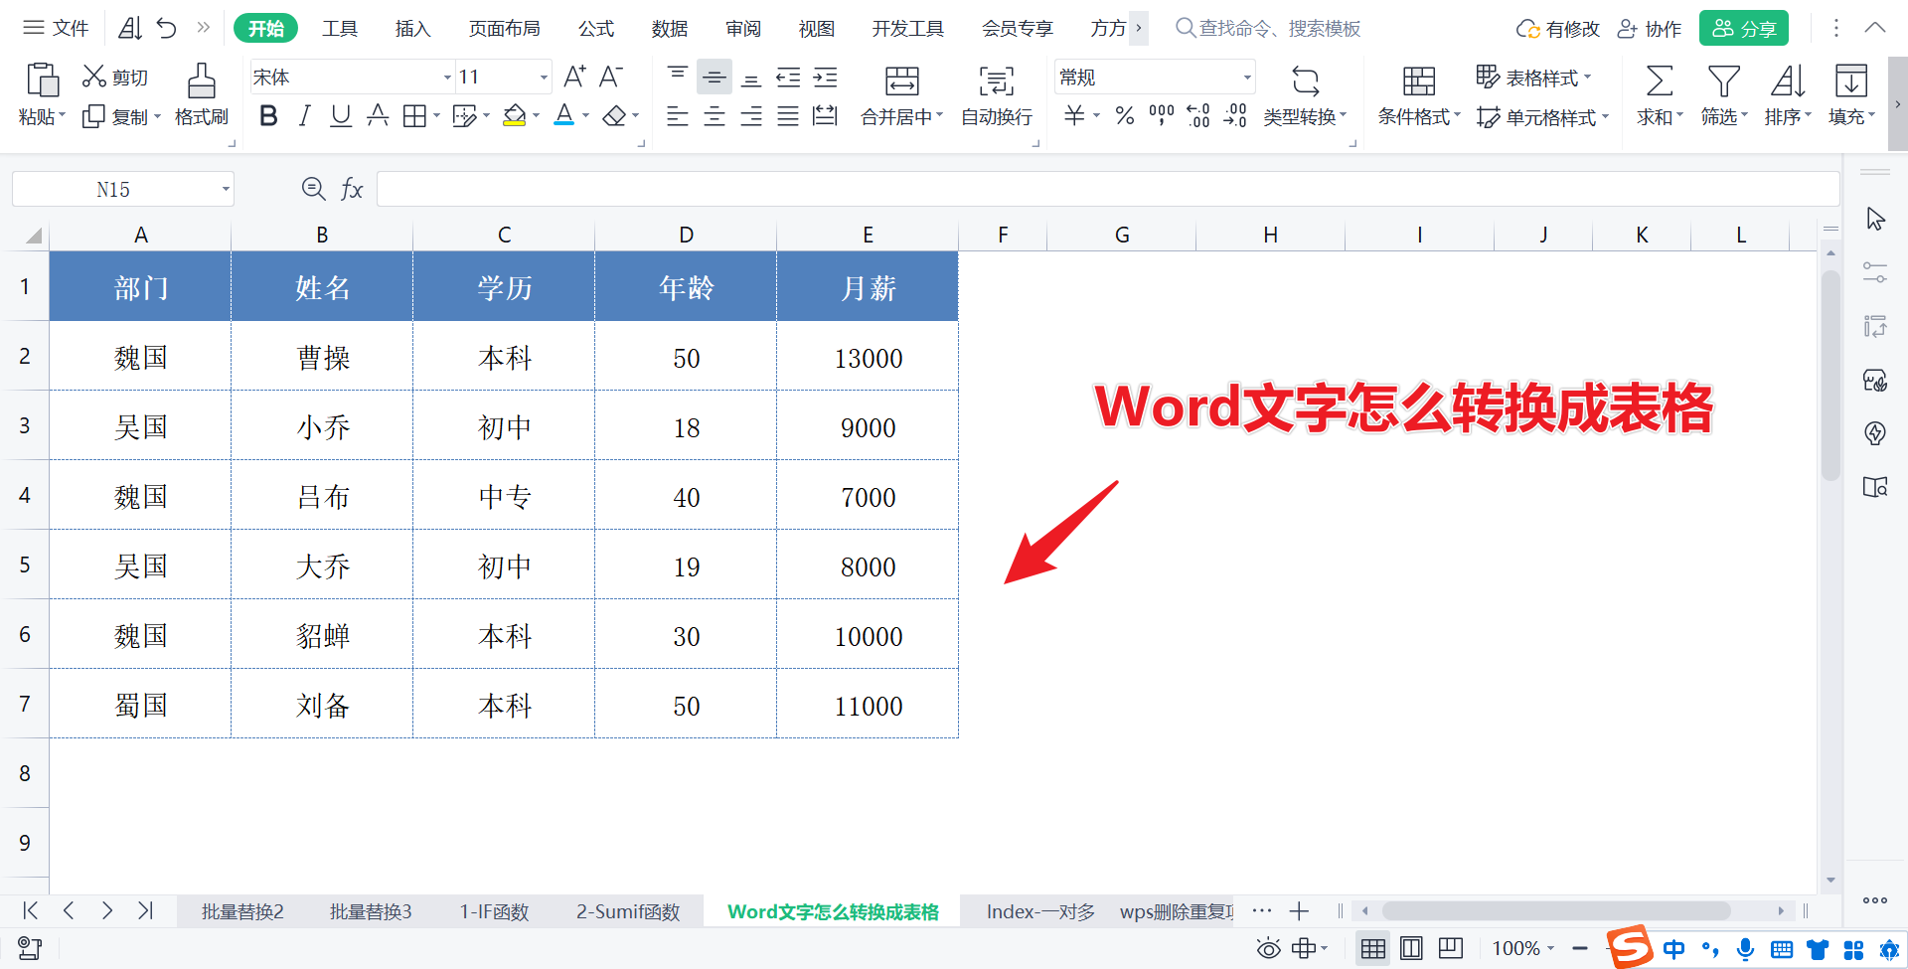Image resolution: width=1908 pixels, height=969 pixels.
Task: Open the 插入 ribbon tab
Action: click(x=412, y=29)
